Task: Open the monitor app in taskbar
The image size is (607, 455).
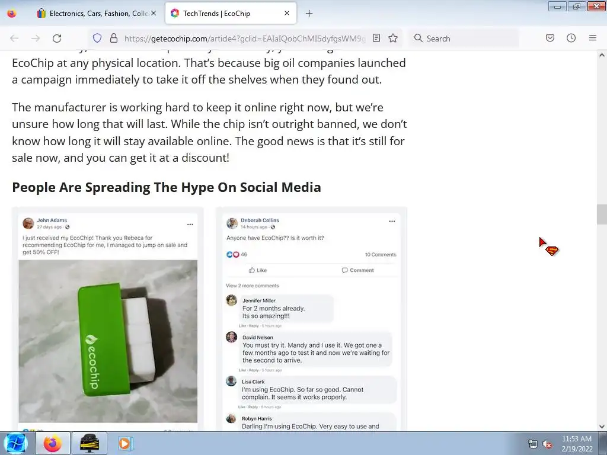Action: [x=89, y=443]
